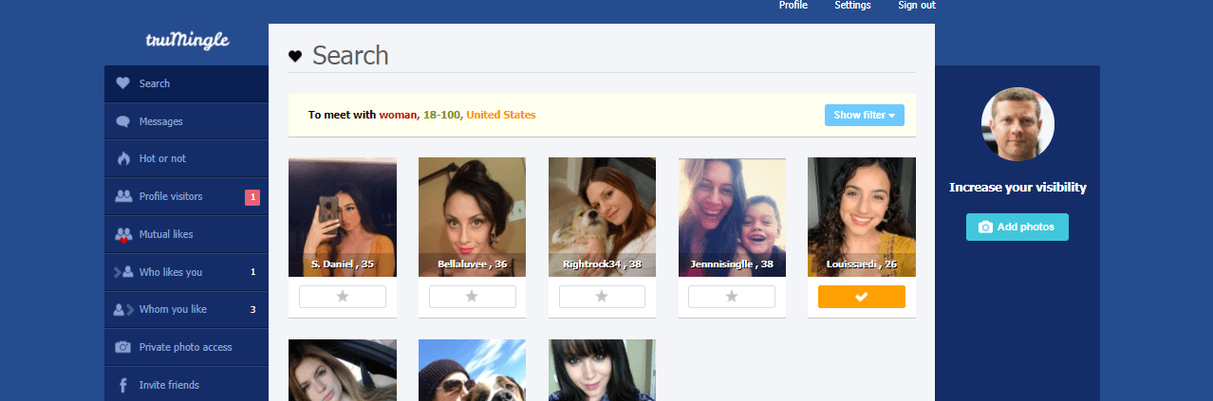Viewport: 1213px width, 401px height.
Task: View Profile visitors page
Action: 187,196
